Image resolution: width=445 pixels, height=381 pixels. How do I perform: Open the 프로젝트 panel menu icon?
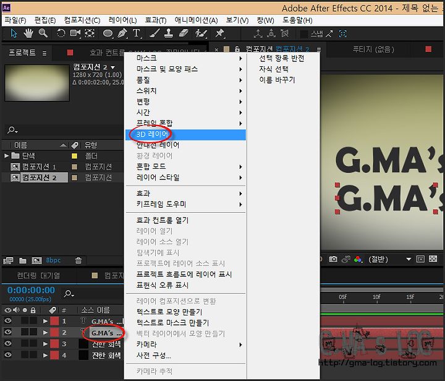pyautogui.click(x=44, y=53)
